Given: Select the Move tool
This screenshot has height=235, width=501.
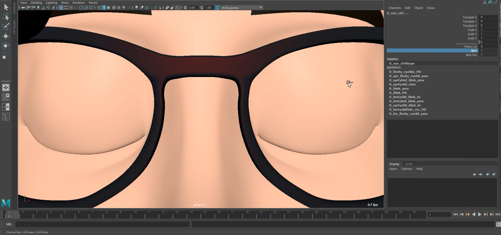Looking at the screenshot, I should click(x=6, y=36).
